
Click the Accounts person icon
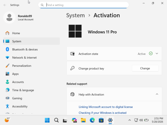pyautogui.click(x=7, y=82)
